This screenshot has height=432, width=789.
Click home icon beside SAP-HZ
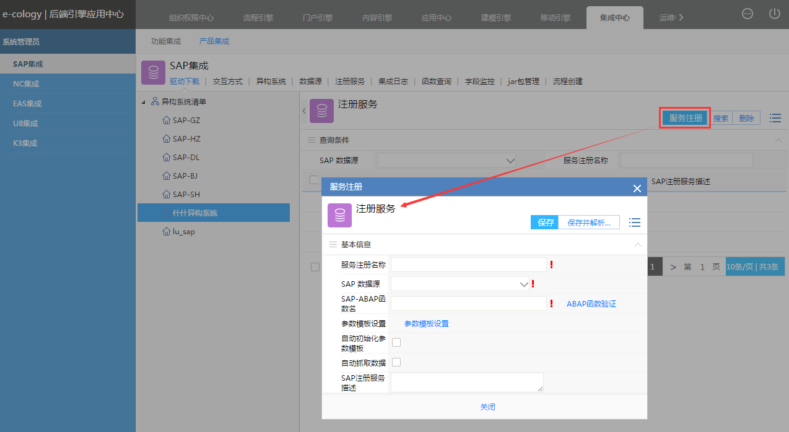[166, 139]
